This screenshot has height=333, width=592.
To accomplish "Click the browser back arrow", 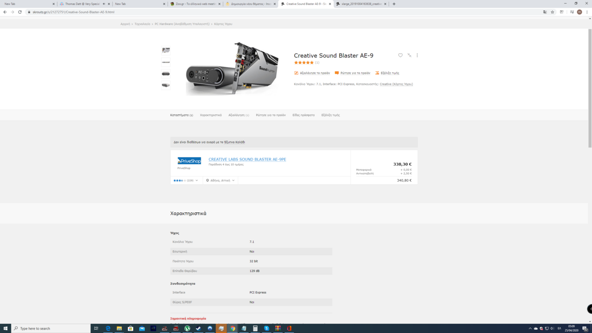I will (5, 12).
